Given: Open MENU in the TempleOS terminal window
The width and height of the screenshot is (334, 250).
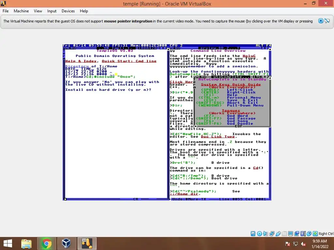Looking at the screenshot, I should [x=70, y=48].
